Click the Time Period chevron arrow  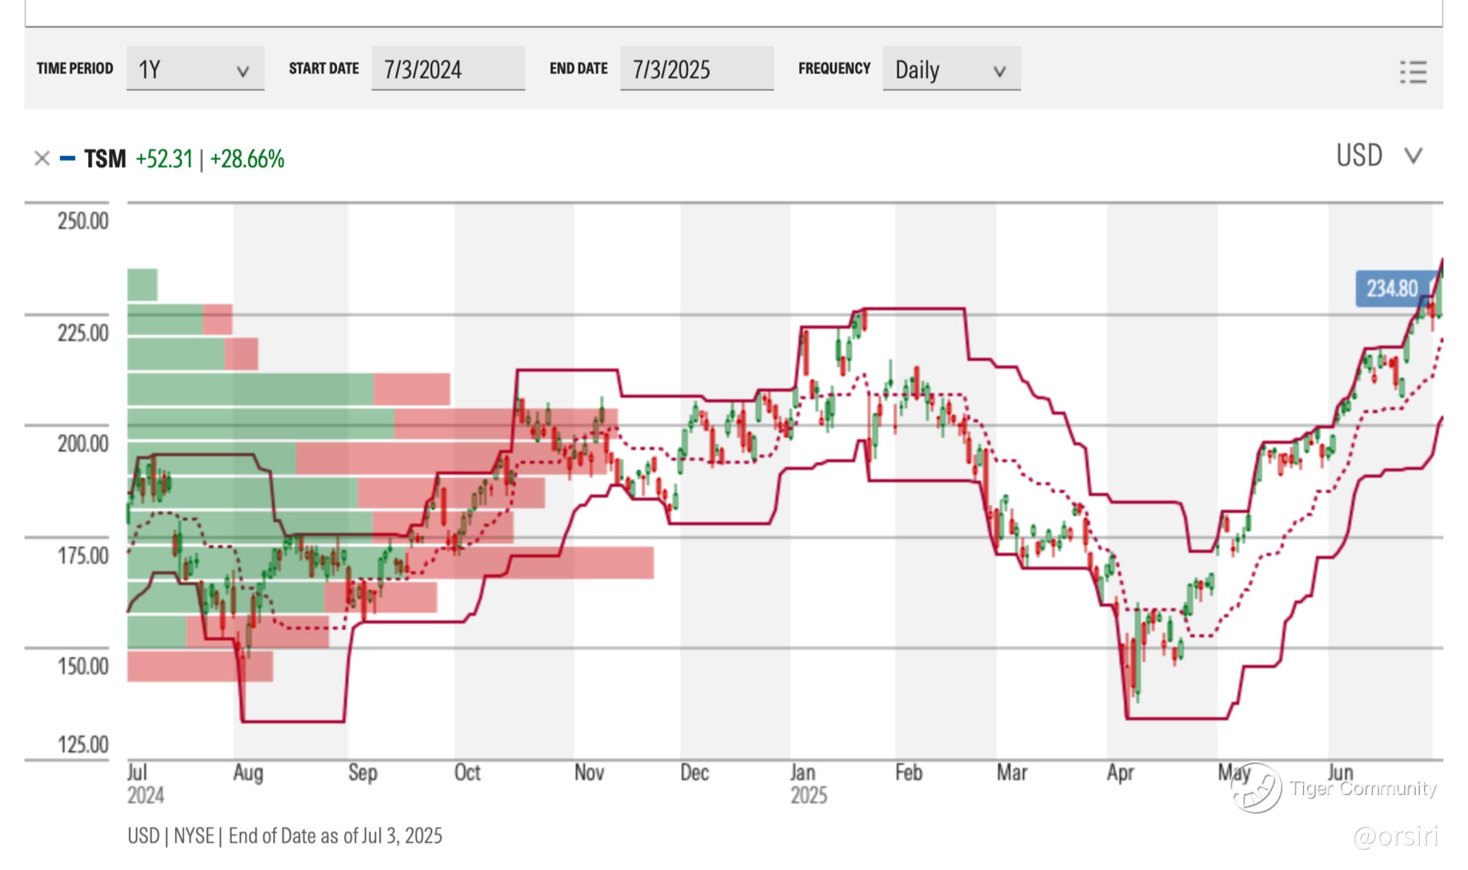(x=243, y=72)
